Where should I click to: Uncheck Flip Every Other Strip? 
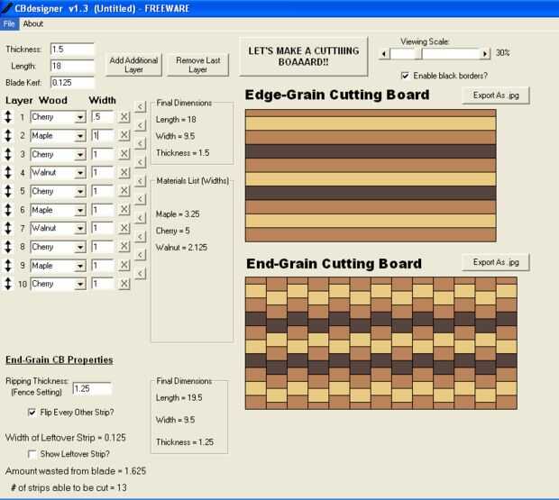[x=32, y=413]
